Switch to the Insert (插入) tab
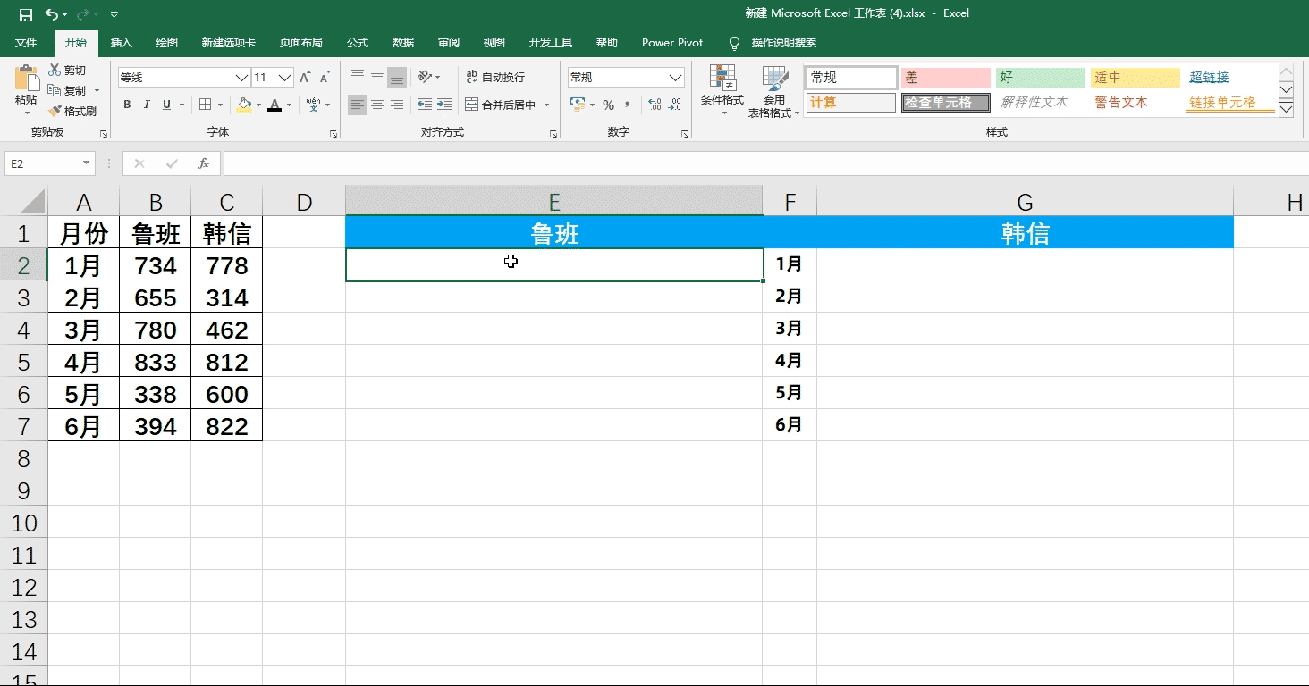1309x686 pixels. pos(121,43)
